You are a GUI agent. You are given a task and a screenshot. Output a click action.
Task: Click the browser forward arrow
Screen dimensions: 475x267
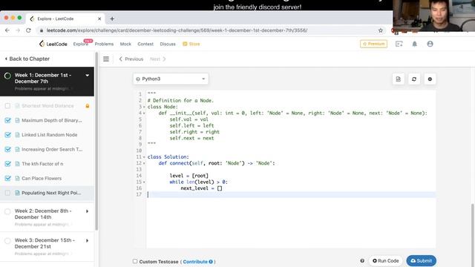pos(18,30)
